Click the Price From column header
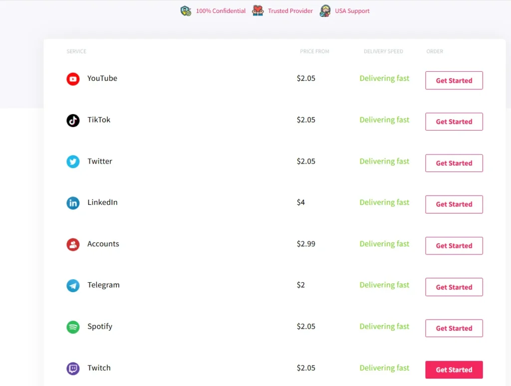Image resolution: width=511 pixels, height=386 pixels. tap(314, 51)
